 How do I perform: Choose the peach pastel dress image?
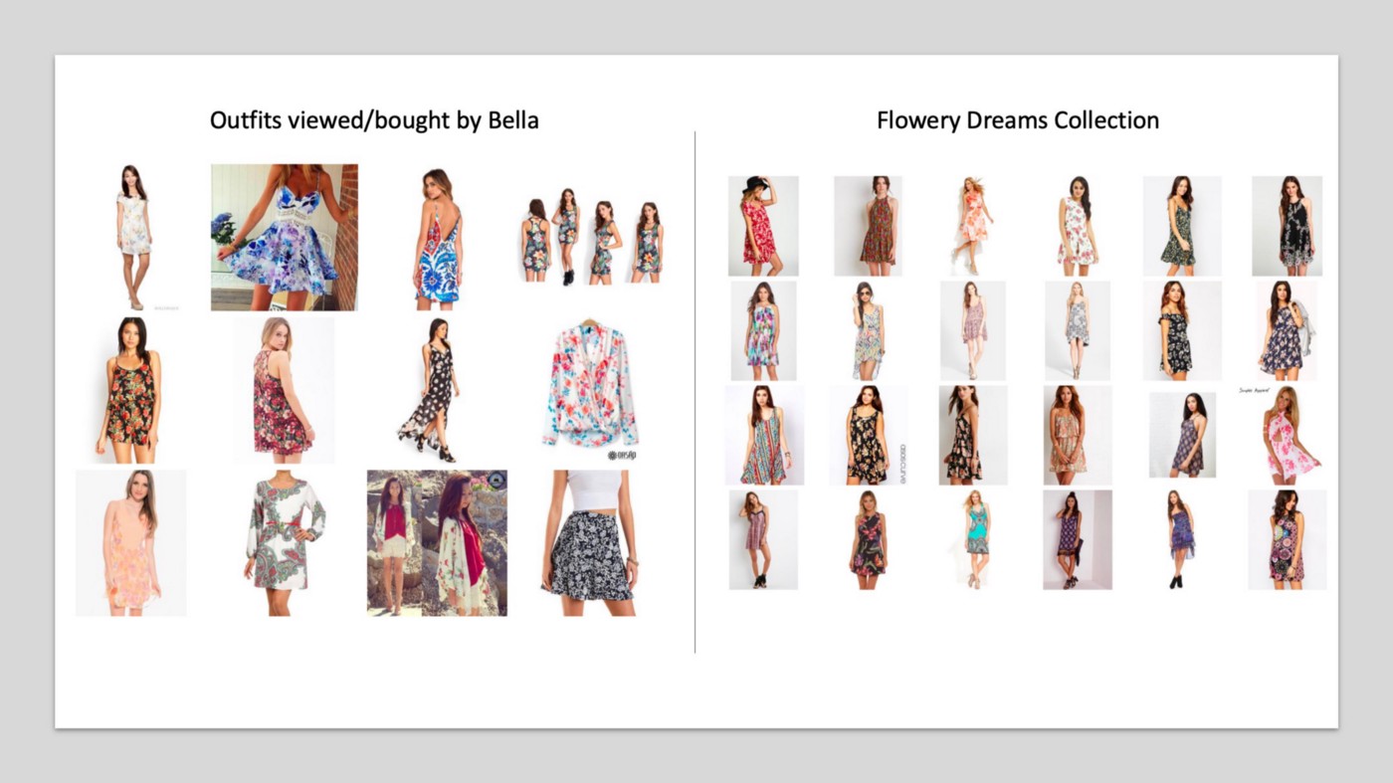click(130, 542)
